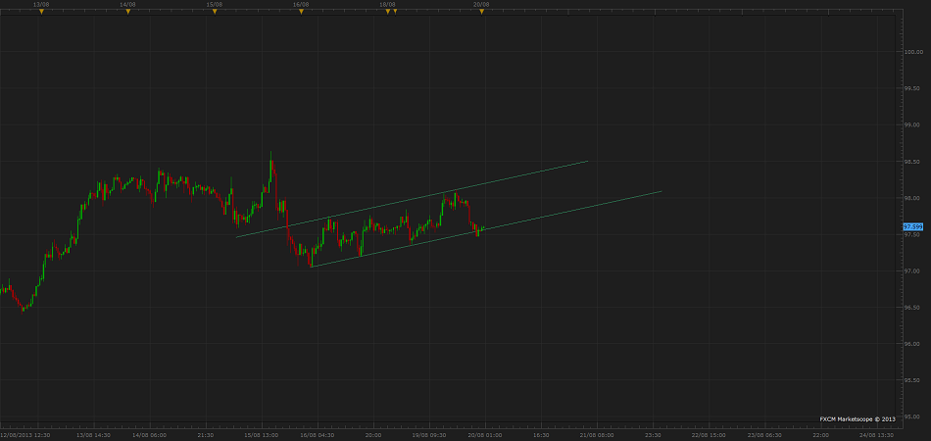Select the 95.00 price axis label

pyautogui.click(x=912, y=416)
